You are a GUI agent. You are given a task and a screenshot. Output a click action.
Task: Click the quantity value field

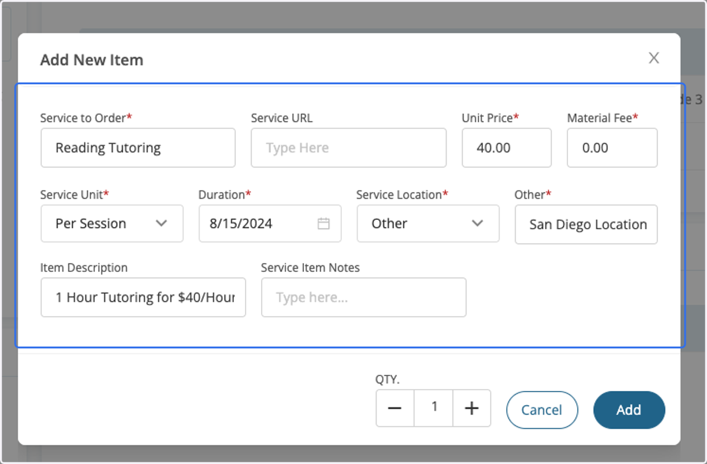pyautogui.click(x=434, y=408)
